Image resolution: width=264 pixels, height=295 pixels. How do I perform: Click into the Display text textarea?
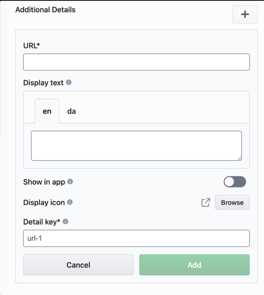(136, 146)
